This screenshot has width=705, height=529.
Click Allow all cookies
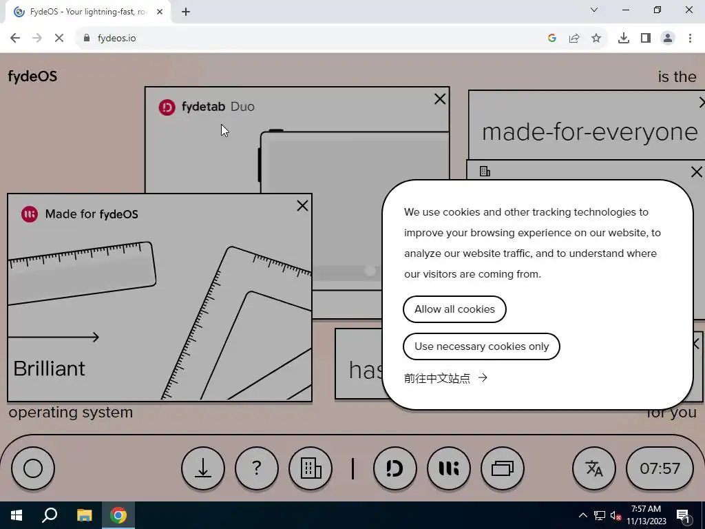(454, 309)
